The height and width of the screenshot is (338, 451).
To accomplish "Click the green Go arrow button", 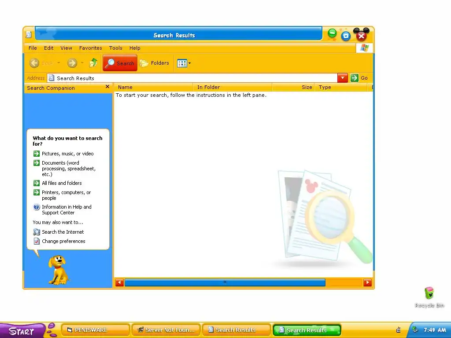I will click(355, 78).
